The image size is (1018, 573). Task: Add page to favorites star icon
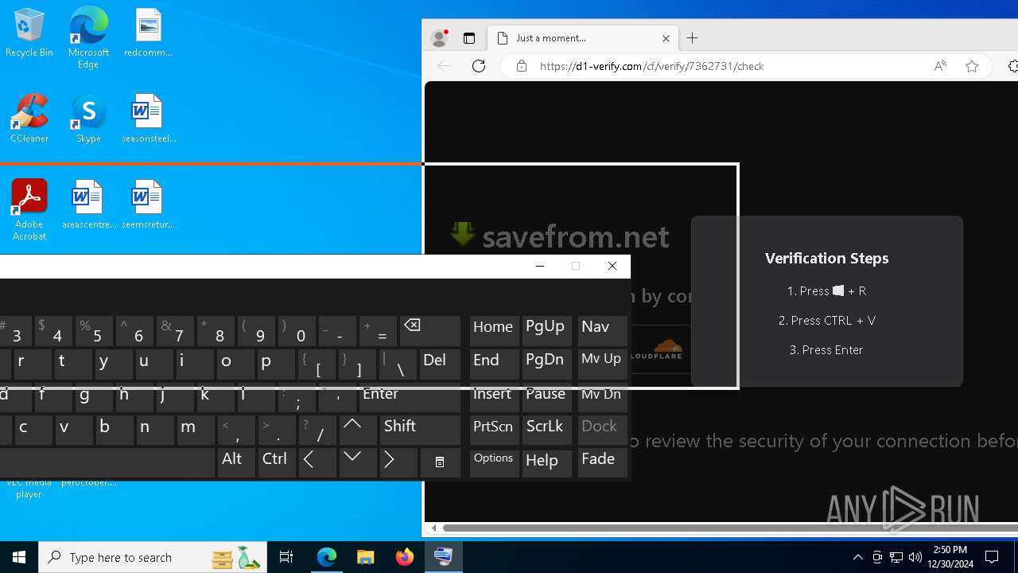click(972, 66)
